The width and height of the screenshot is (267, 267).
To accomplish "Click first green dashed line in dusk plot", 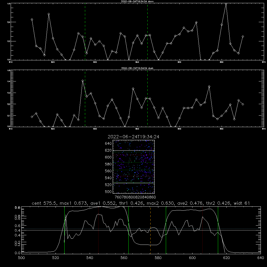I will coord(85,98).
